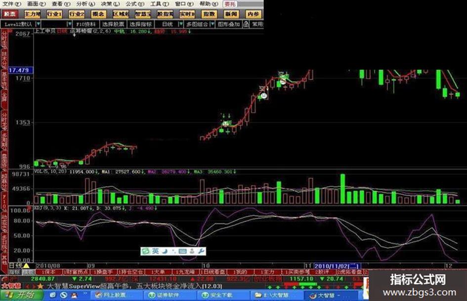Click the 日线 yellow triangle marker
The width and height of the screenshot is (467, 301).
click(26, 265)
